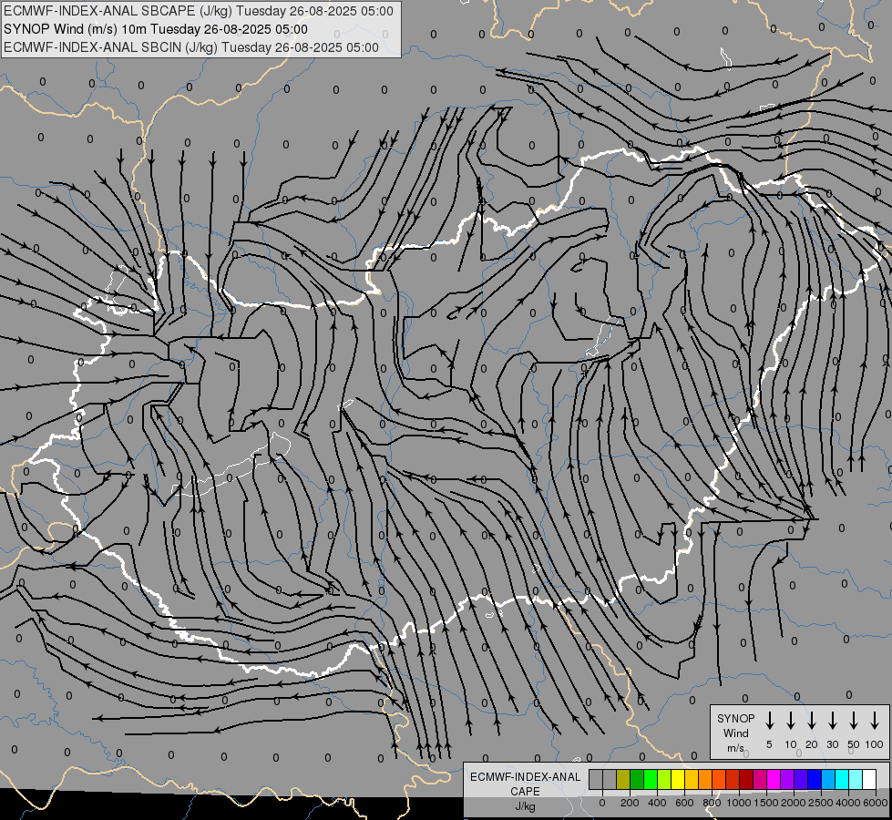Click the yellow-green CAPE swatch
The image size is (892, 820).
point(664,779)
